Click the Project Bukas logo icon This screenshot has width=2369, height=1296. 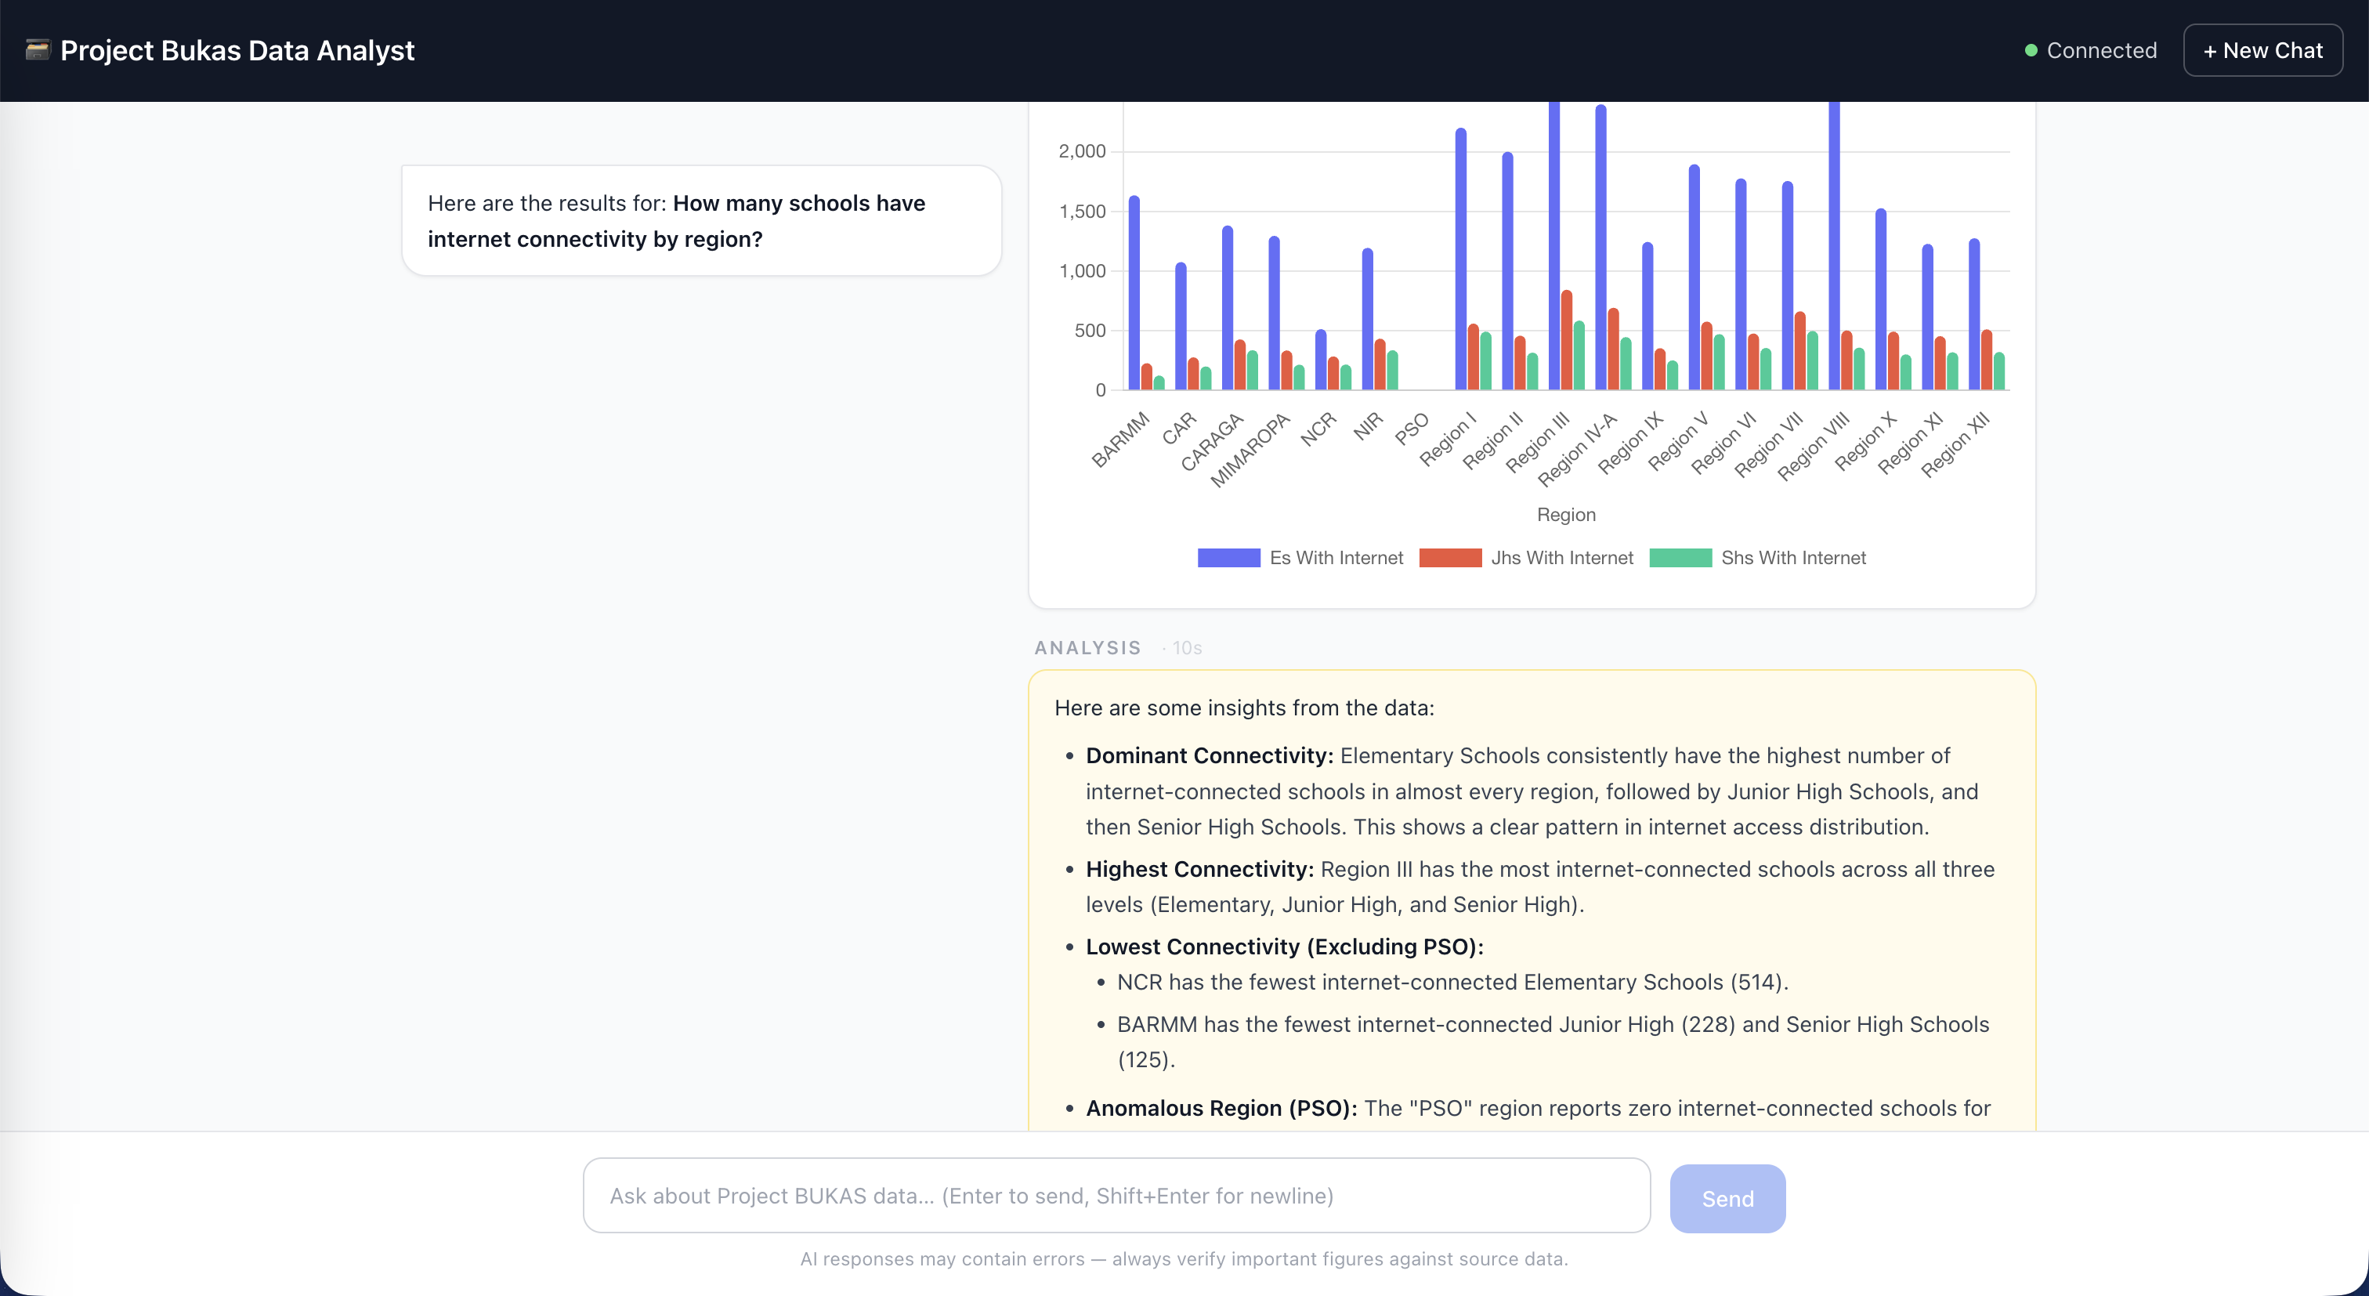tap(37, 49)
